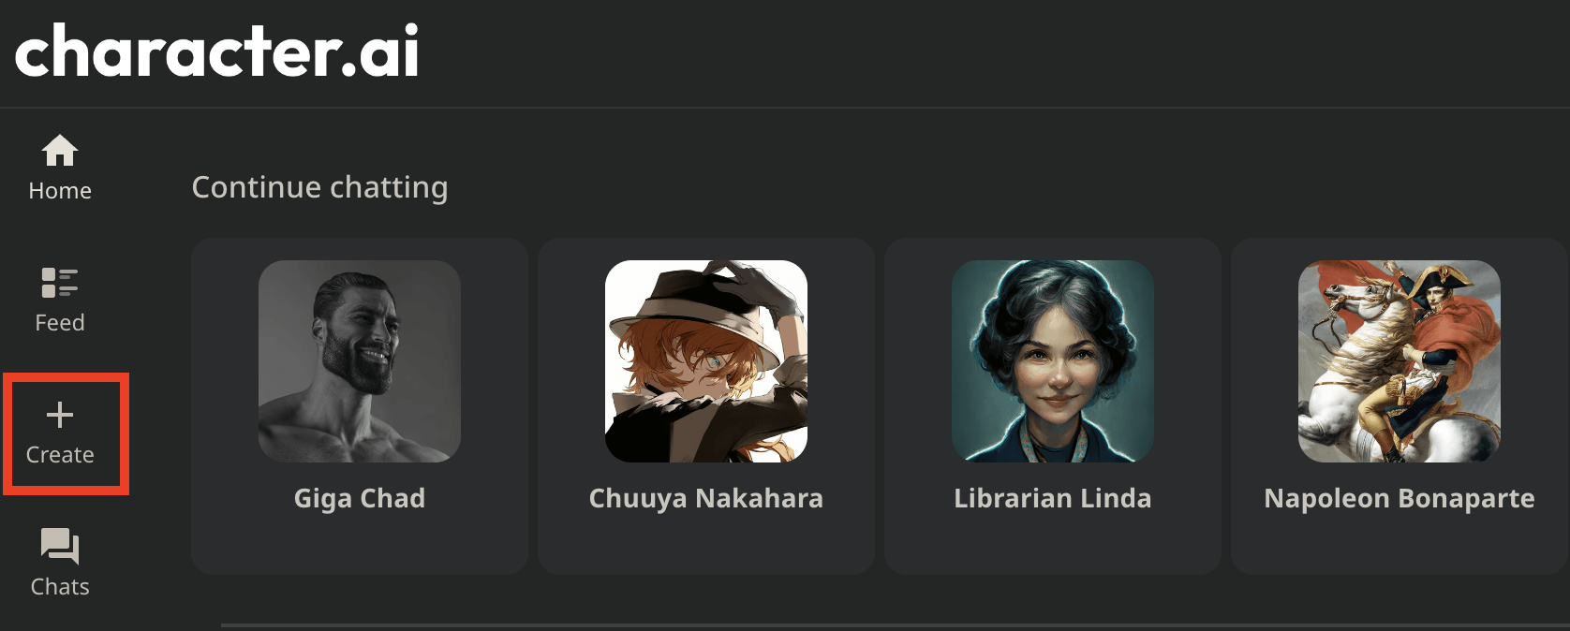Click the Giga Chad name text

pyautogui.click(x=360, y=498)
